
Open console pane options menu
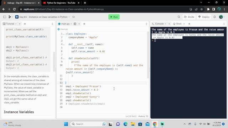point(224,24)
